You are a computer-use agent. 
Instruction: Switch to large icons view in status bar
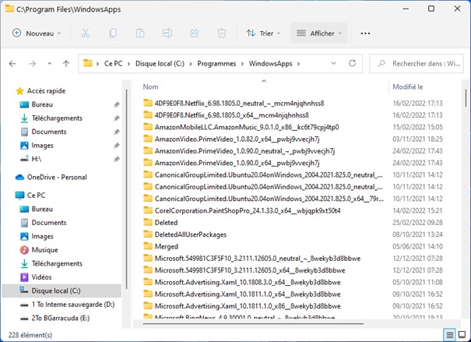[462, 334]
